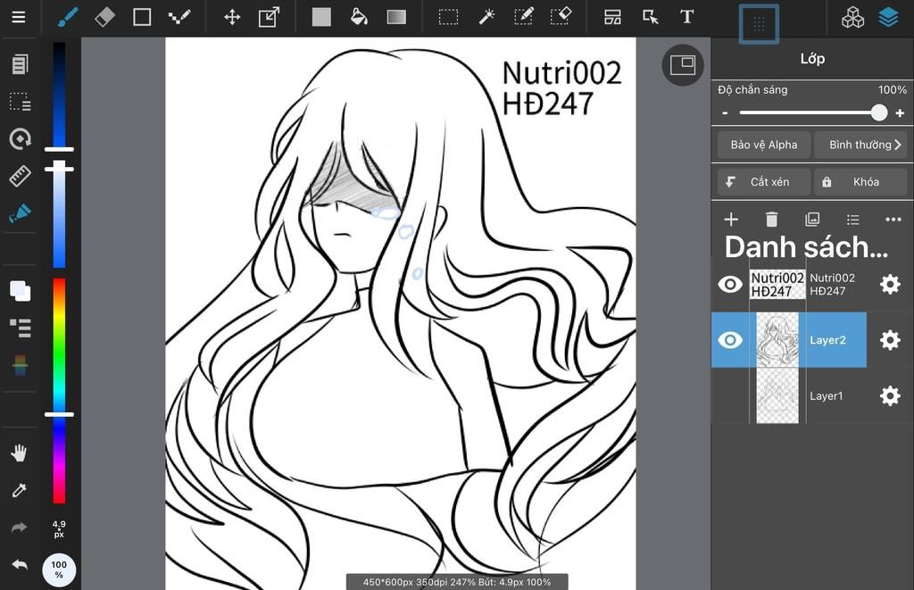Open the overlapping squares color icon

point(20,290)
